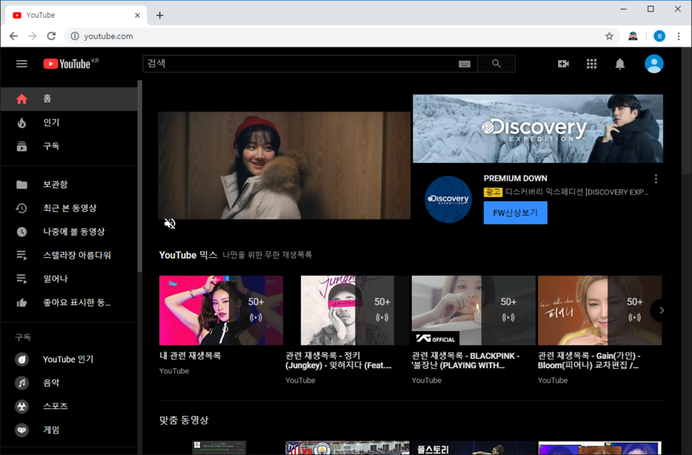Go to 홈 in the sidebar
692x455 pixels.
pos(69,99)
